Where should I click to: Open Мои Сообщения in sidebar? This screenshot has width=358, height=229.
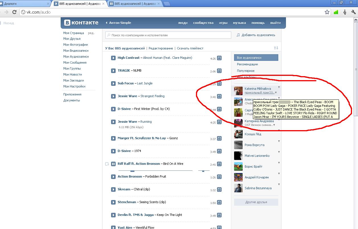coord(75,63)
